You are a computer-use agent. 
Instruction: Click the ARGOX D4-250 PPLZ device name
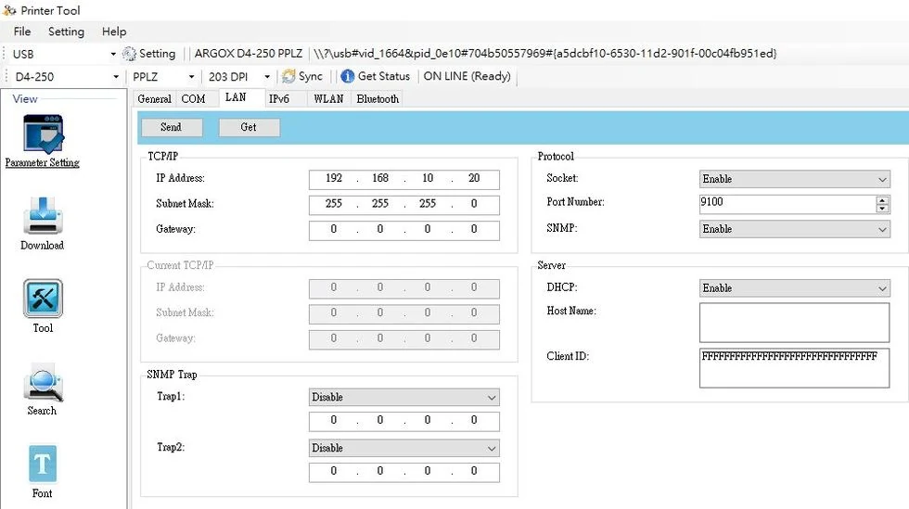click(x=249, y=54)
